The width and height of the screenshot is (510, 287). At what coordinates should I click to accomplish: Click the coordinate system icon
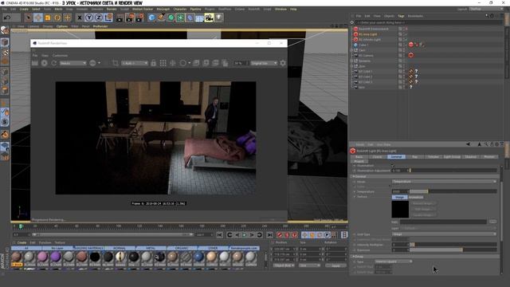[x=108, y=18]
